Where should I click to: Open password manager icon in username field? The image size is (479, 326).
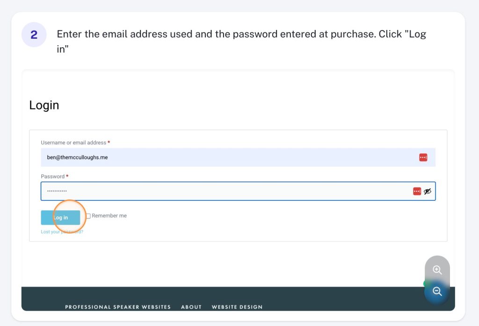pos(423,157)
